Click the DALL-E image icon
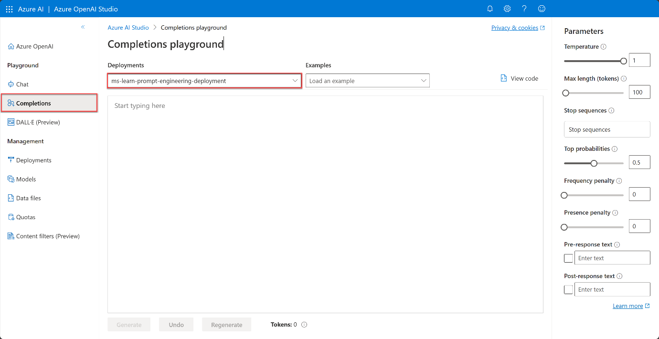Screen dimensions: 659x339 pyautogui.click(x=11, y=122)
